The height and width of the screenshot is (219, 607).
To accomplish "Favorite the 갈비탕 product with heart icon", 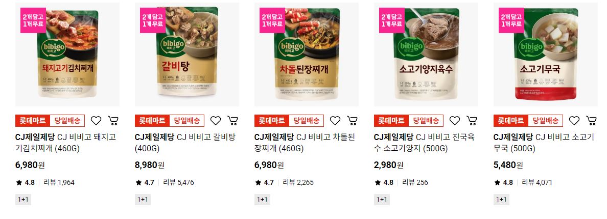I will point(216,121).
